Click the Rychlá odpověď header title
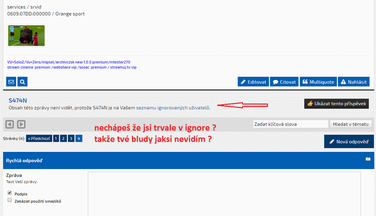376x216 pixels. coord(24,160)
